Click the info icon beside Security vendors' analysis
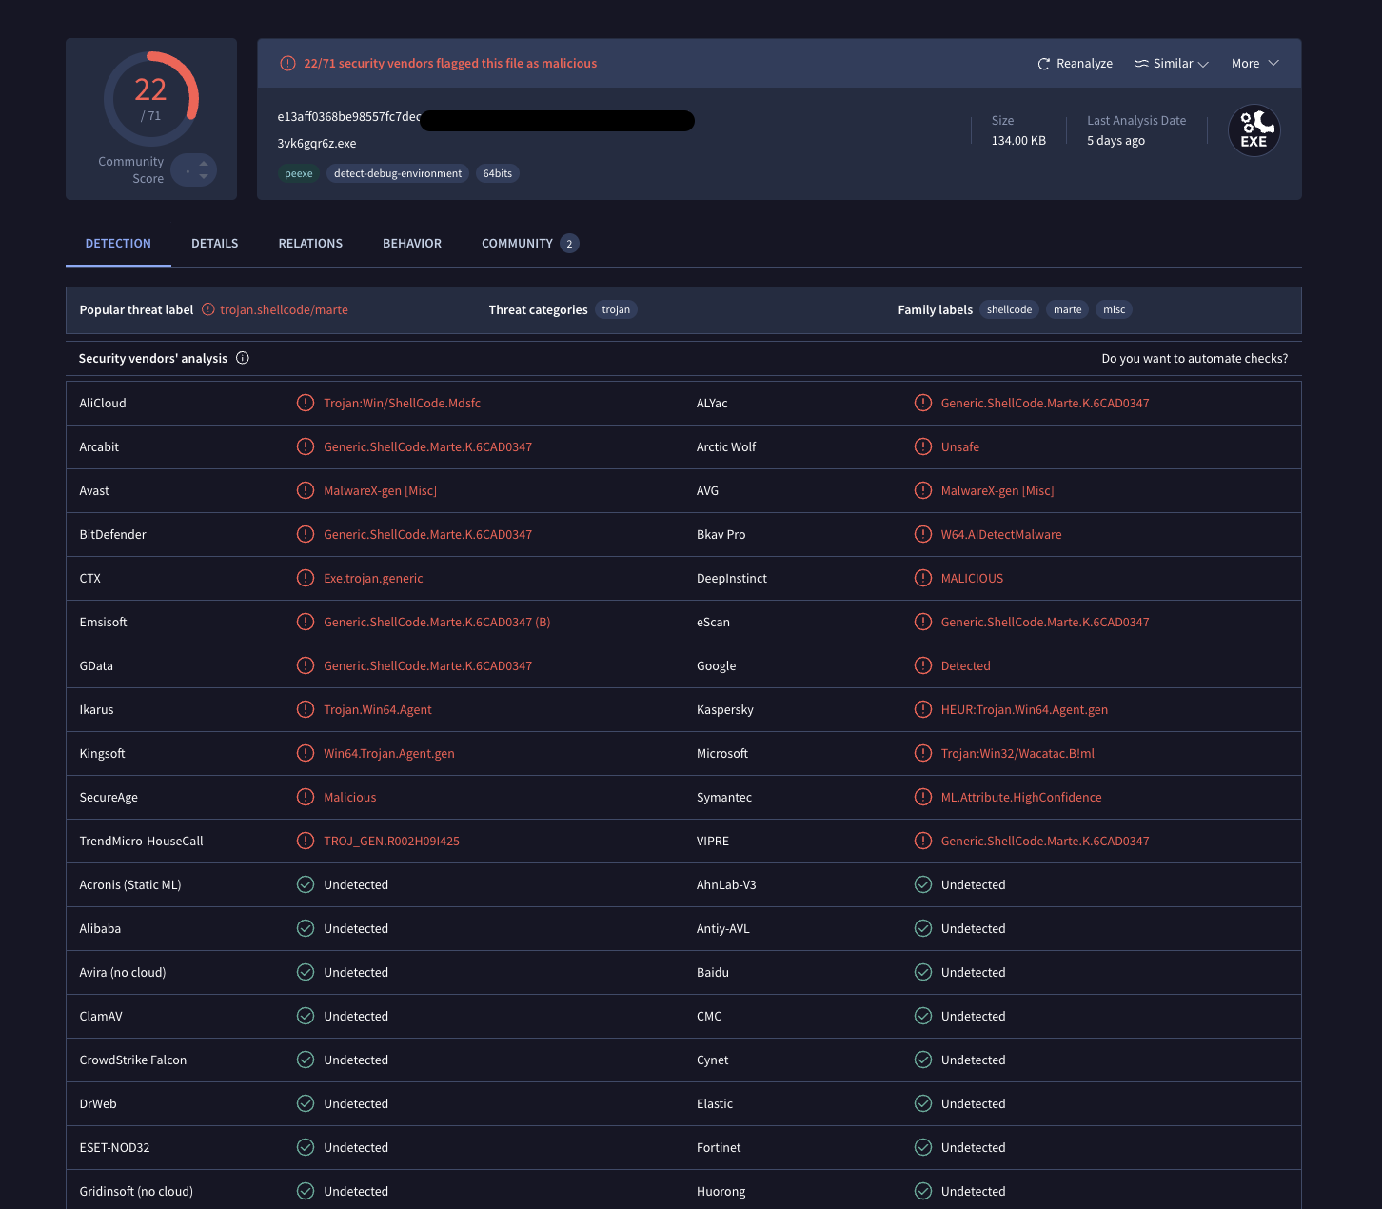The height and width of the screenshot is (1209, 1382). tap(243, 358)
